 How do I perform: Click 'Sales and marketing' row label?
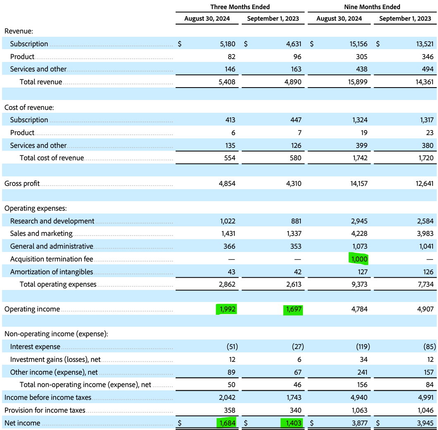click(x=41, y=233)
